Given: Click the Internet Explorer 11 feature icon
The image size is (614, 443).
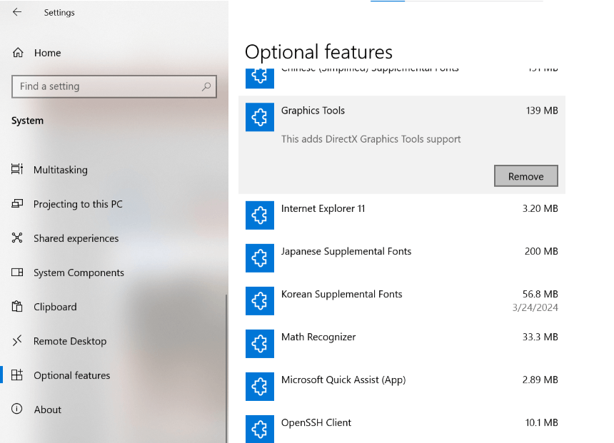Looking at the screenshot, I should coord(260,215).
